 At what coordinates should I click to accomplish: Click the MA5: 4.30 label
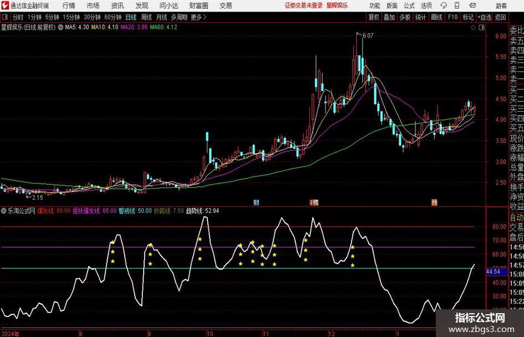(77, 27)
